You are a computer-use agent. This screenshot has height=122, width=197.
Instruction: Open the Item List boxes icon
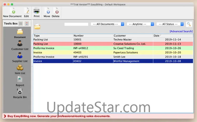tap(20, 68)
